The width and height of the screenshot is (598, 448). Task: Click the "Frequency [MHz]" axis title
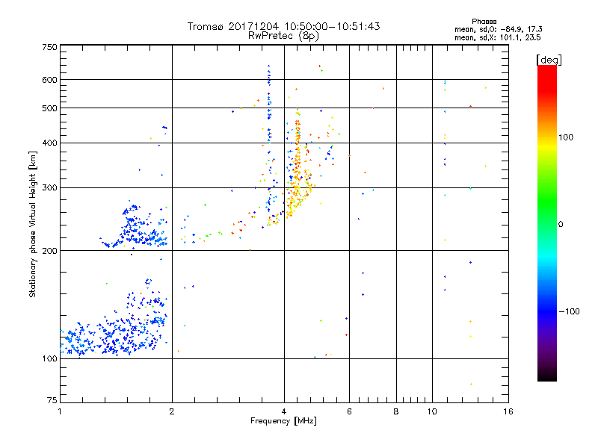tap(283, 421)
